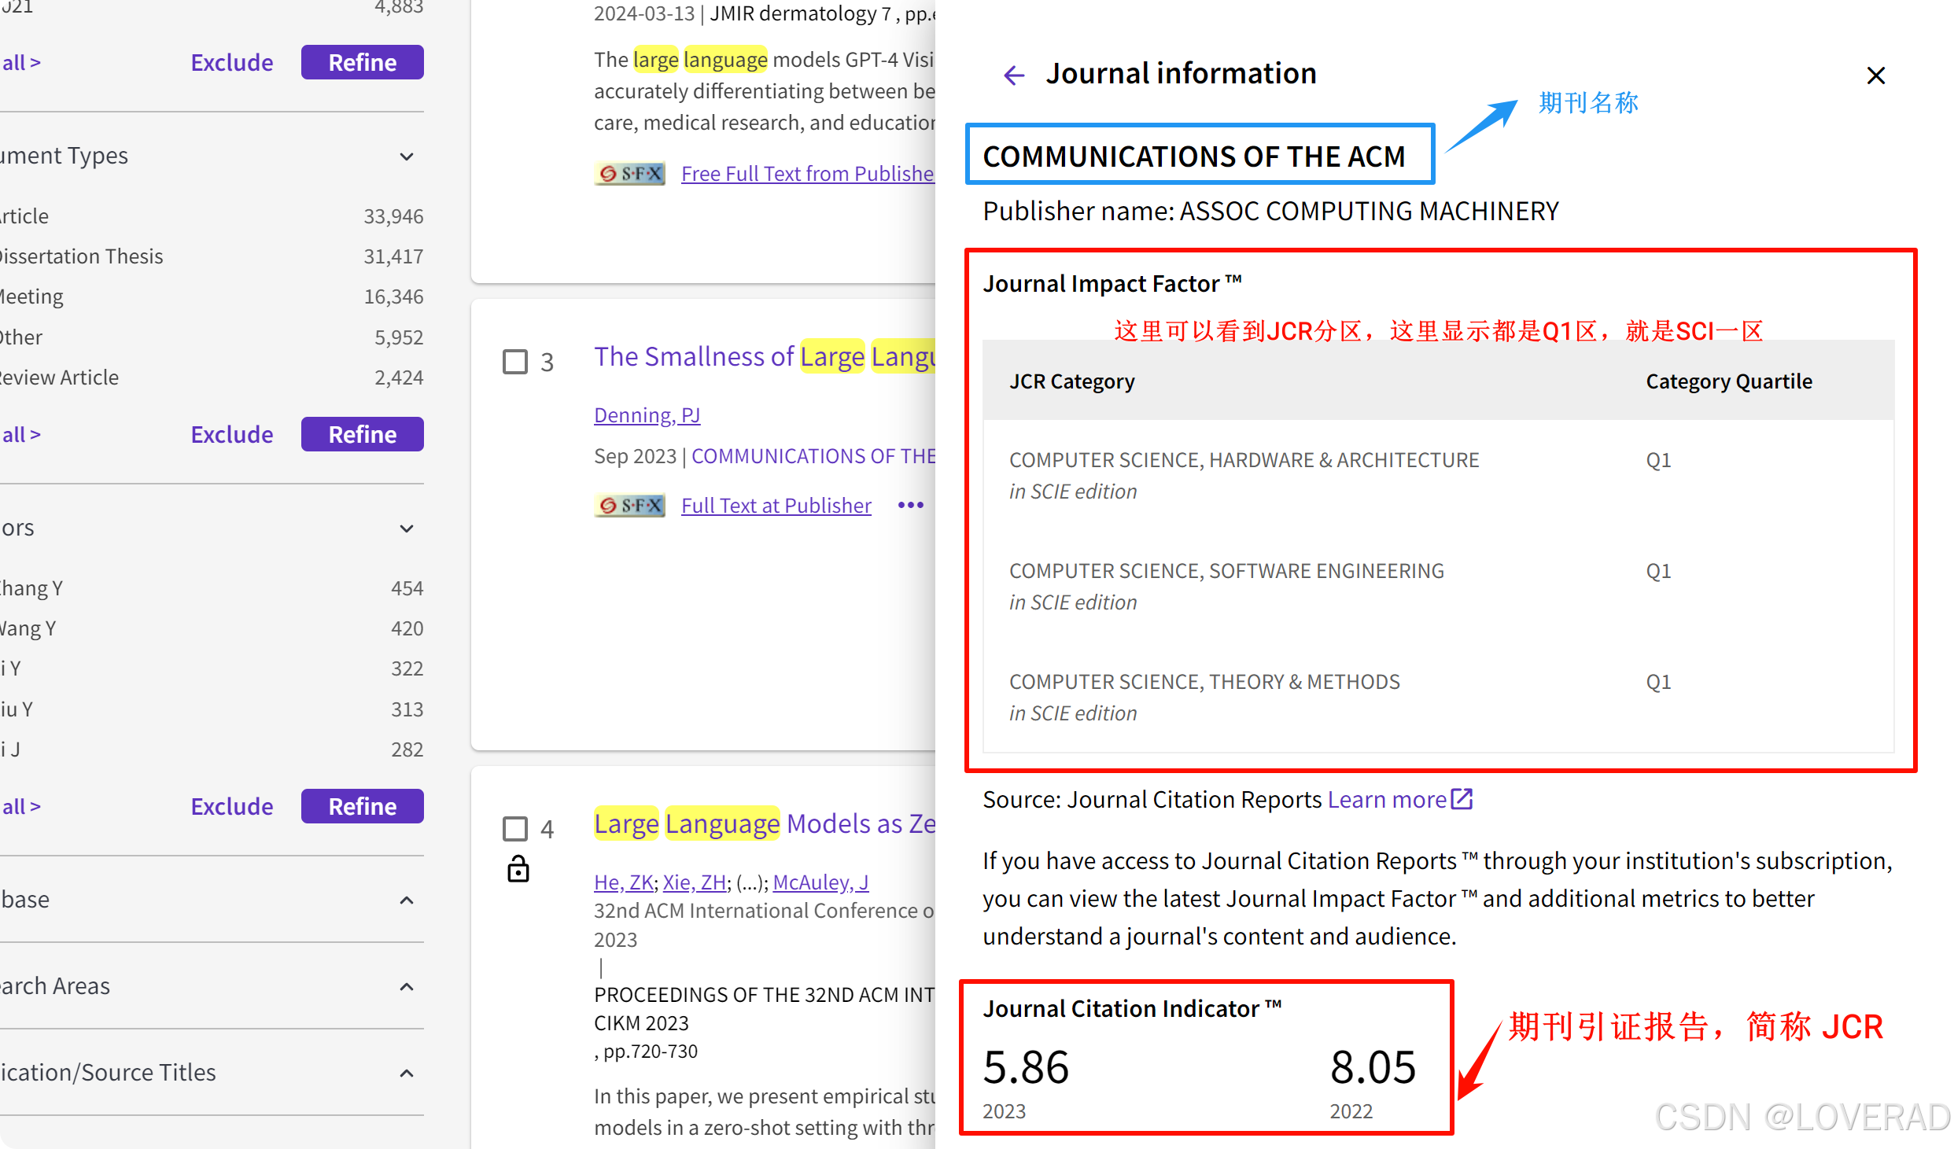Viewport: 1954px width, 1149px height.
Task: Click the SFX icon beside Free Full Text
Action: pos(629,173)
